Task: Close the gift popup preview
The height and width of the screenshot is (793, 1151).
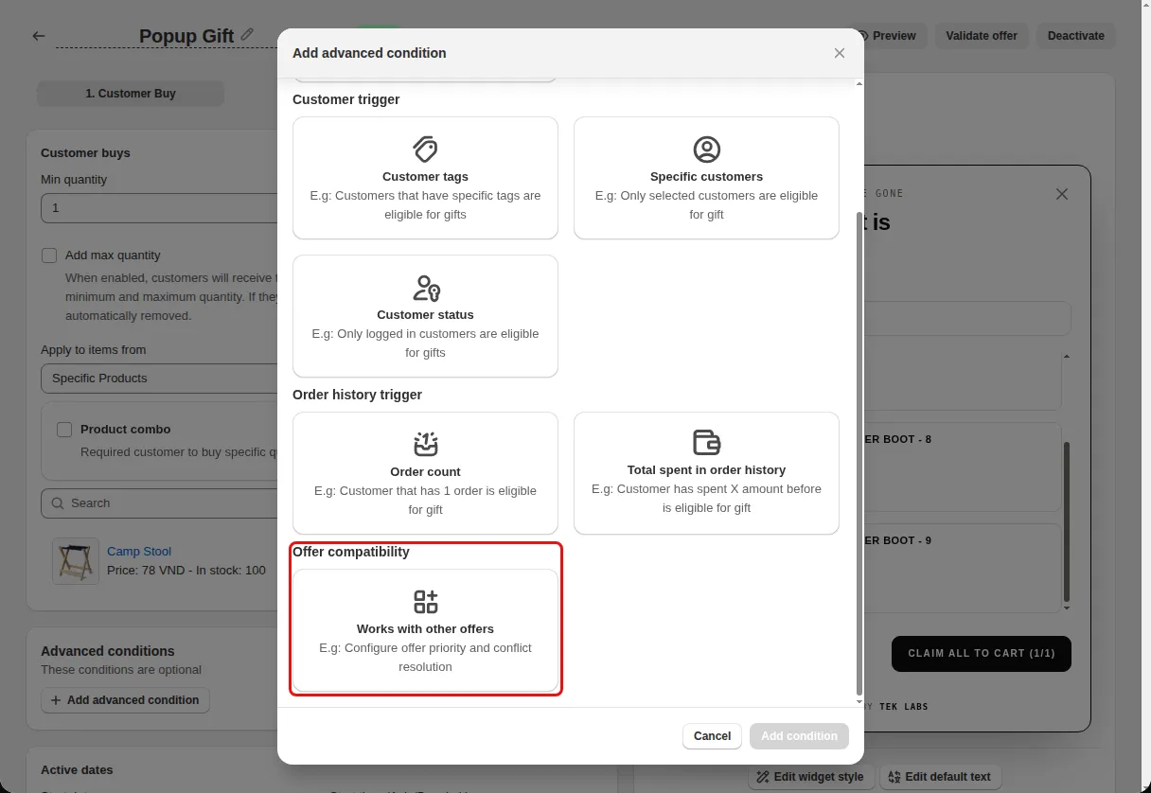Action: pos(1062,194)
